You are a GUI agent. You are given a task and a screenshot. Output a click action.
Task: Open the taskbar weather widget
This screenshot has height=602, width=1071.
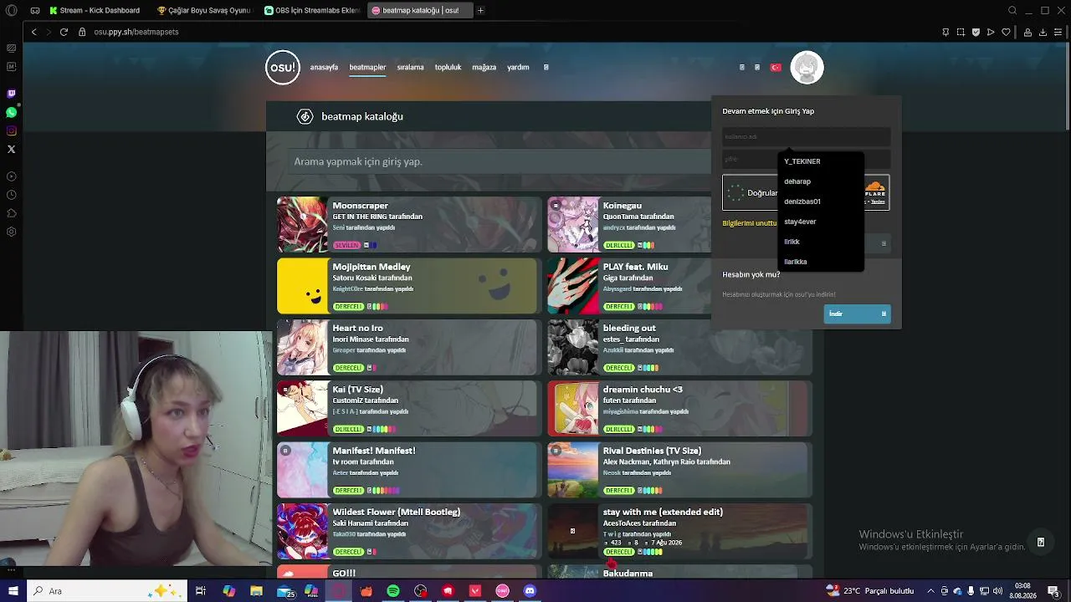click(869, 591)
